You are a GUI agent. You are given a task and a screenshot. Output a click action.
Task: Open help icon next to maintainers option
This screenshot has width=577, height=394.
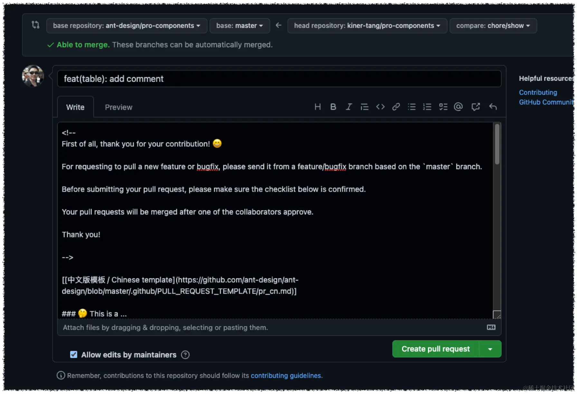[185, 355]
